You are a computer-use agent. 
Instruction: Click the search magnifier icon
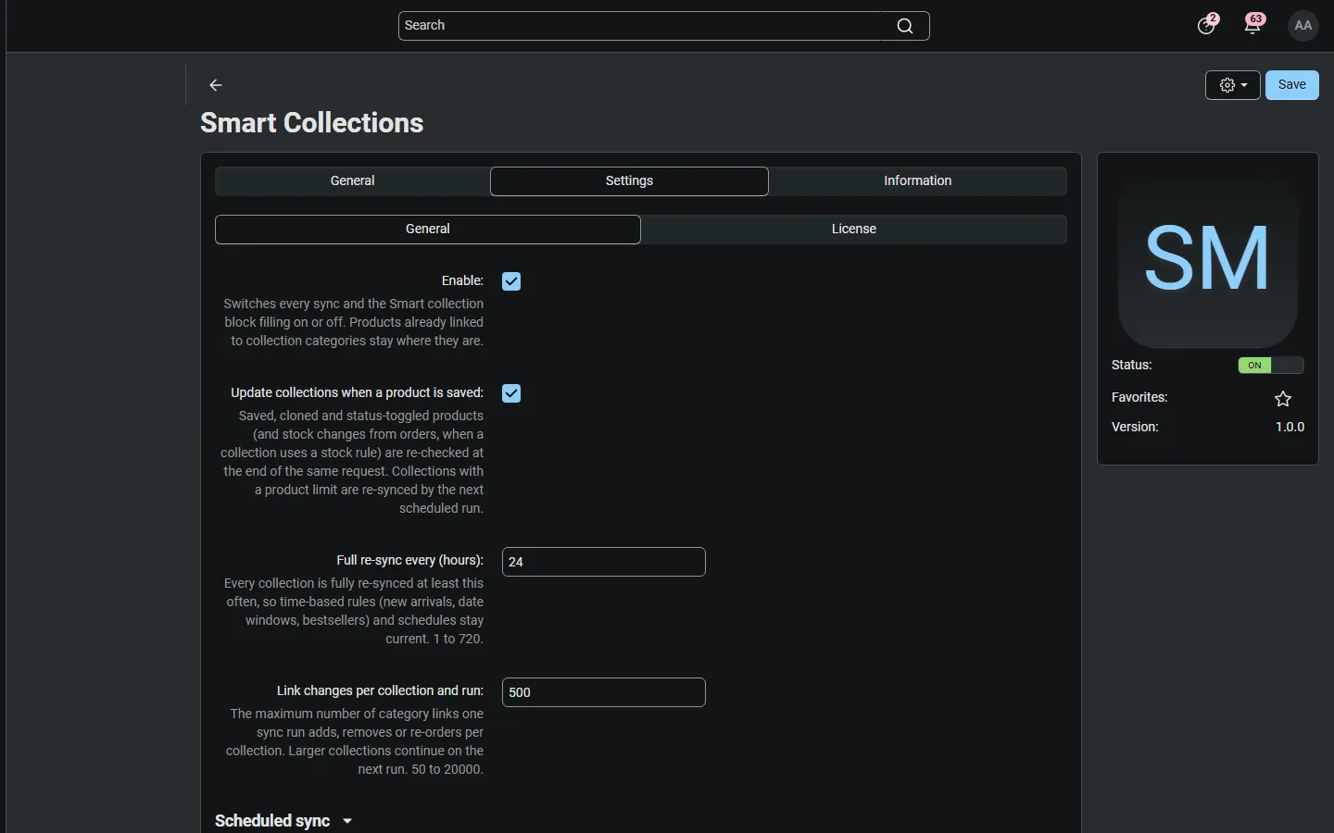pyautogui.click(x=905, y=26)
